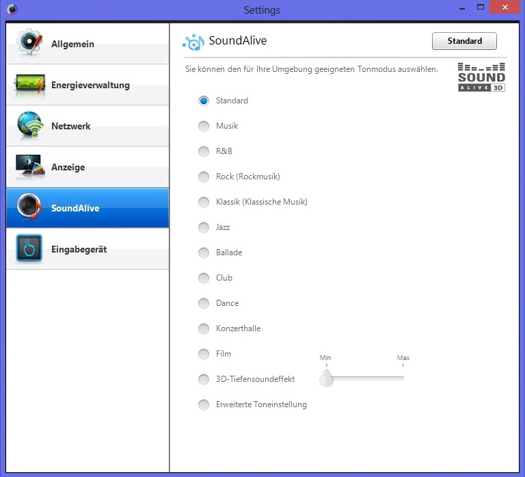The width and height of the screenshot is (525, 477).
Task: Choose the Jazz sound mode
Action: click(204, 227)
